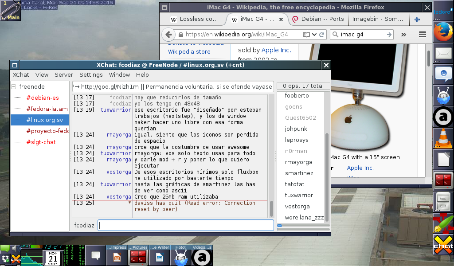
Task: Click the Dropbox tray icon
Action: click(x=5, y=258)
